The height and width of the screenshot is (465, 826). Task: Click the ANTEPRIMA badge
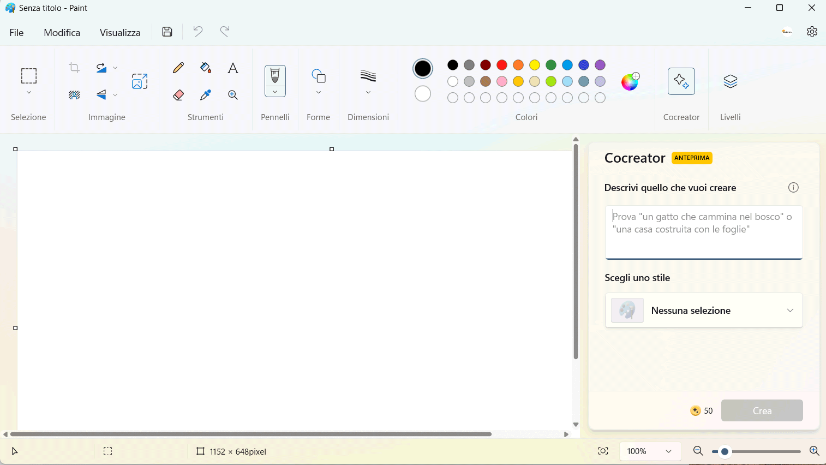(692, 158)
